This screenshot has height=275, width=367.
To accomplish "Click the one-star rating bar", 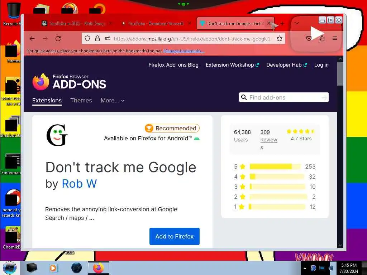I will [x=278, y=207].
